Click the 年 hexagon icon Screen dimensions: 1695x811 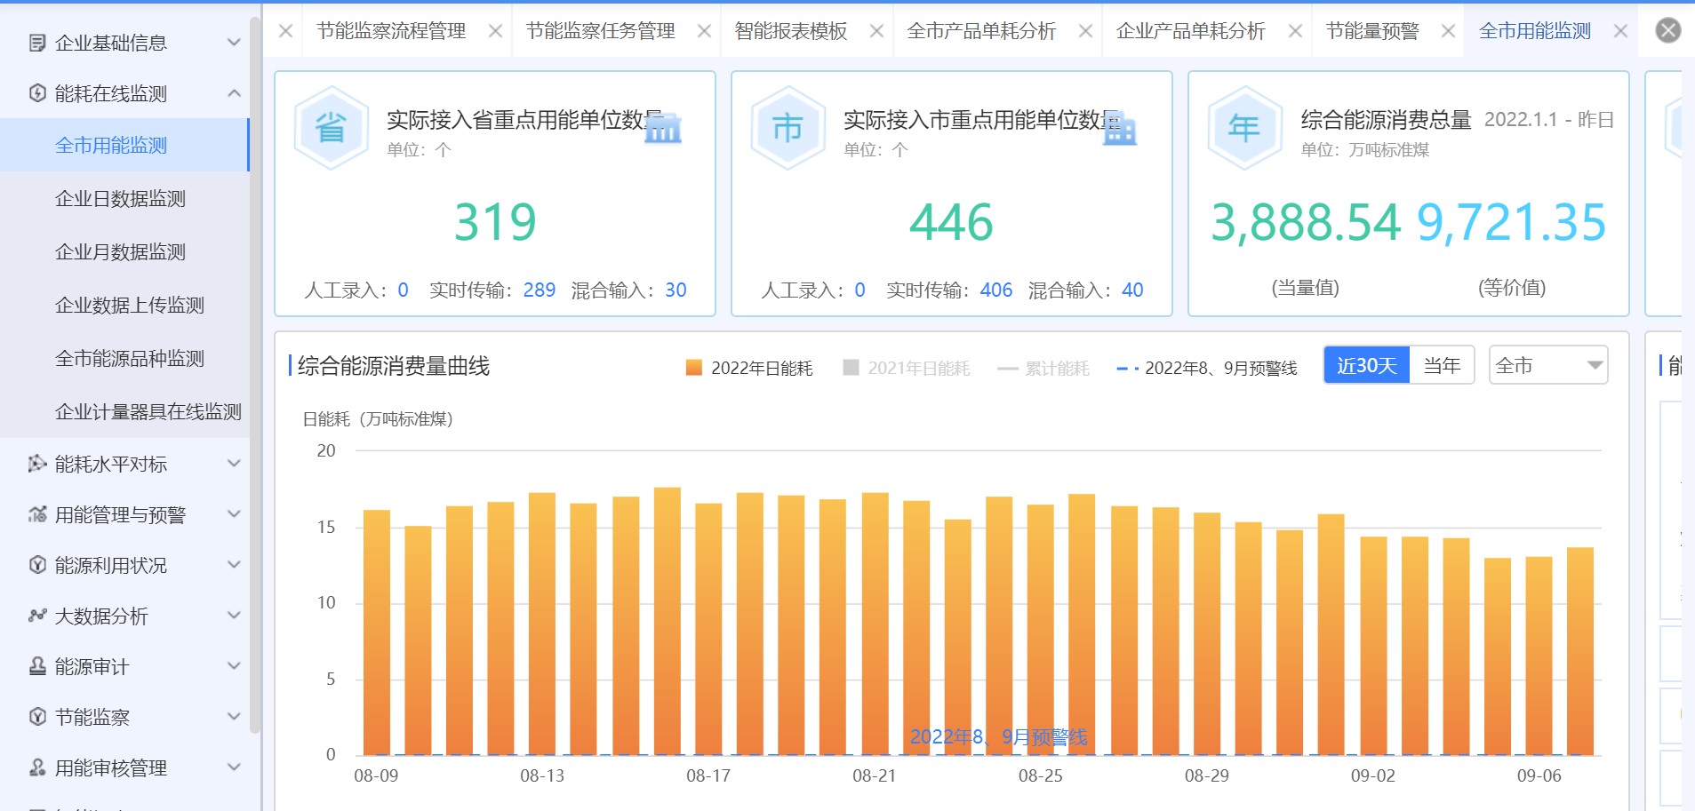pyautogui.click(x=1244, y=129)
